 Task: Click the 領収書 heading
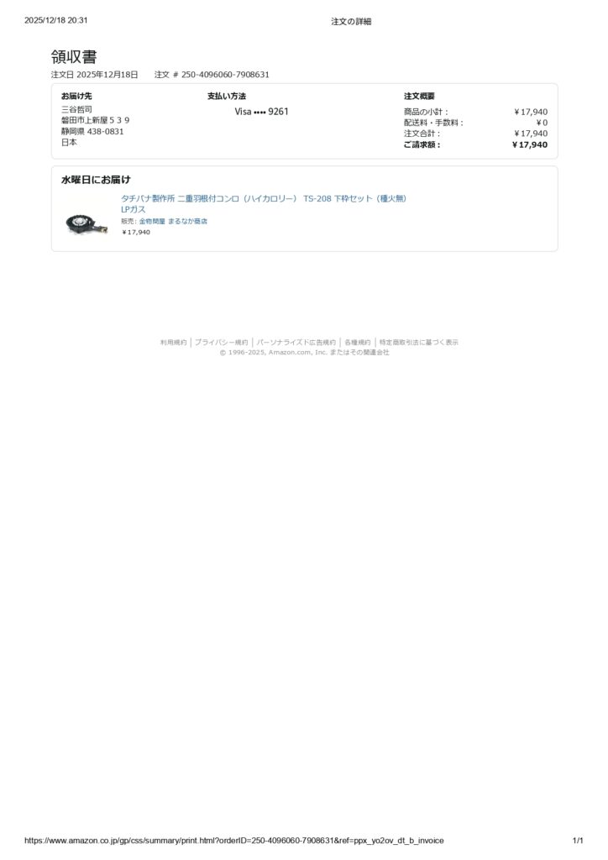(x=74, y=56)
